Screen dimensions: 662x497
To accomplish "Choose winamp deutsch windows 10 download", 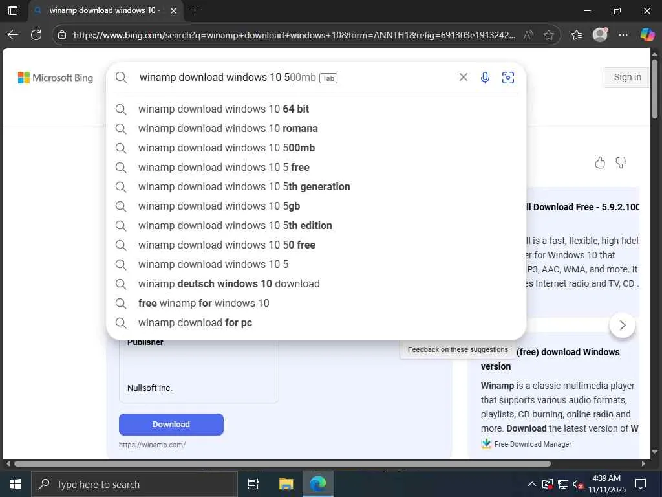I will 315,284.
